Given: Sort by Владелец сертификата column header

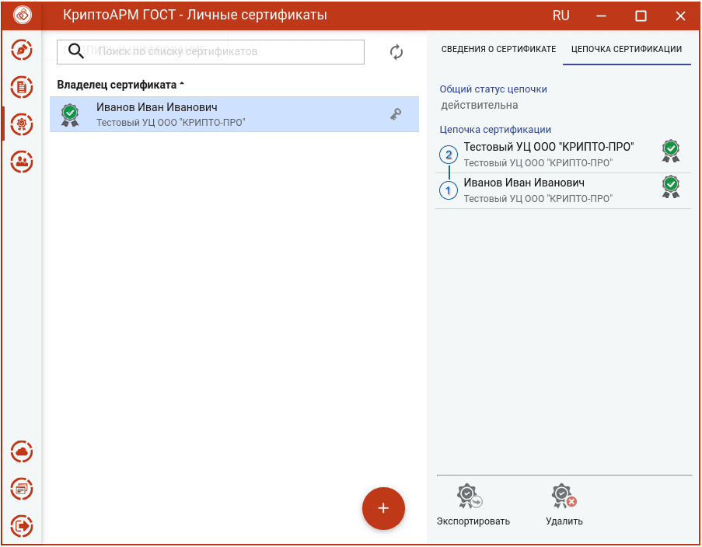Looking at the screenshot, I should [x=120, y=85].
